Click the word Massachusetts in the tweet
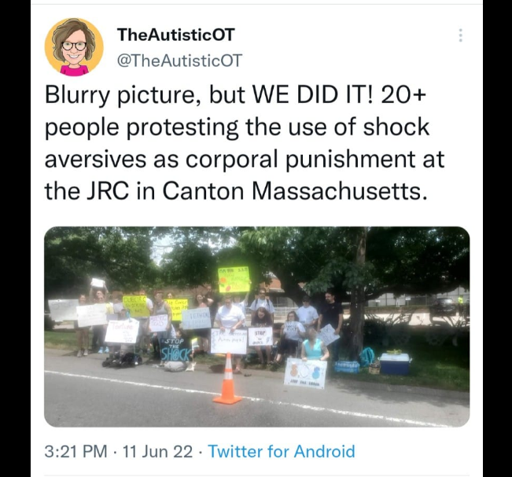This screenshot has width=512, height=477. click(x=339, y=191)
